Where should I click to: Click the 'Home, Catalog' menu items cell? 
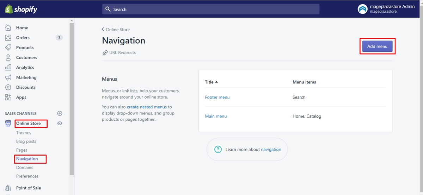307,117
